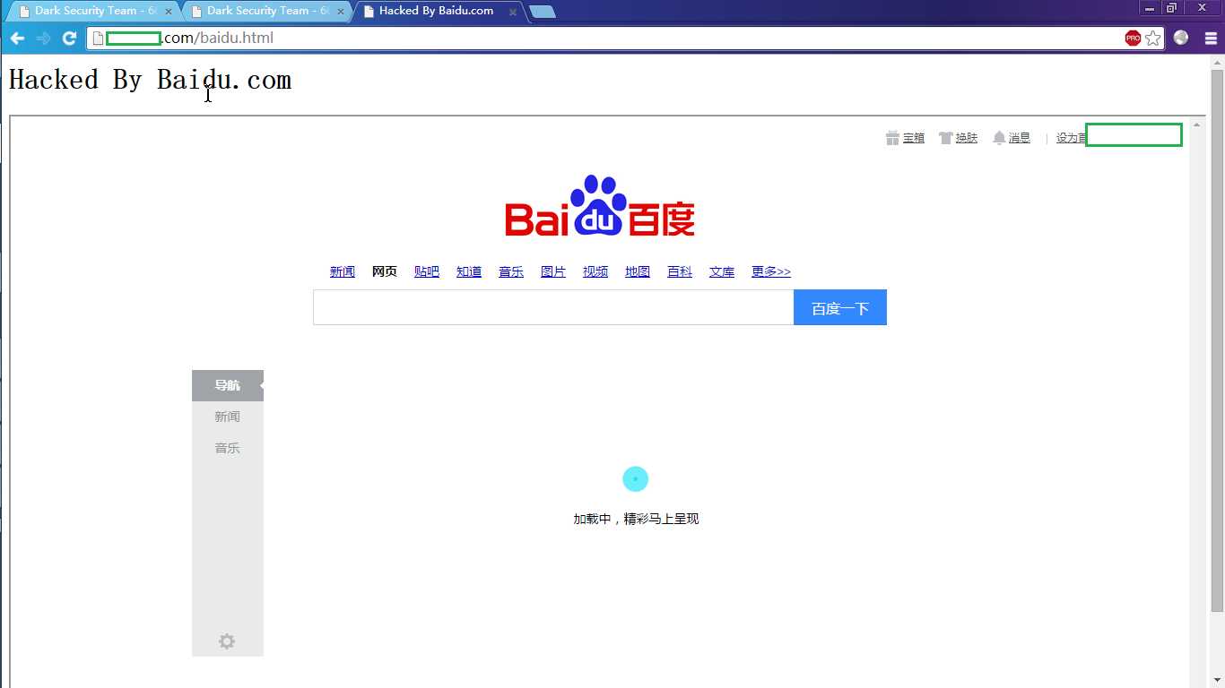The image size is (1225, 688).
Task: Close the second Dark Security Team tab
Action: click(x=341, y=12)
